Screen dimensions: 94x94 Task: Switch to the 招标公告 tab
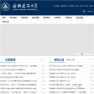click(x=70, y=60)
